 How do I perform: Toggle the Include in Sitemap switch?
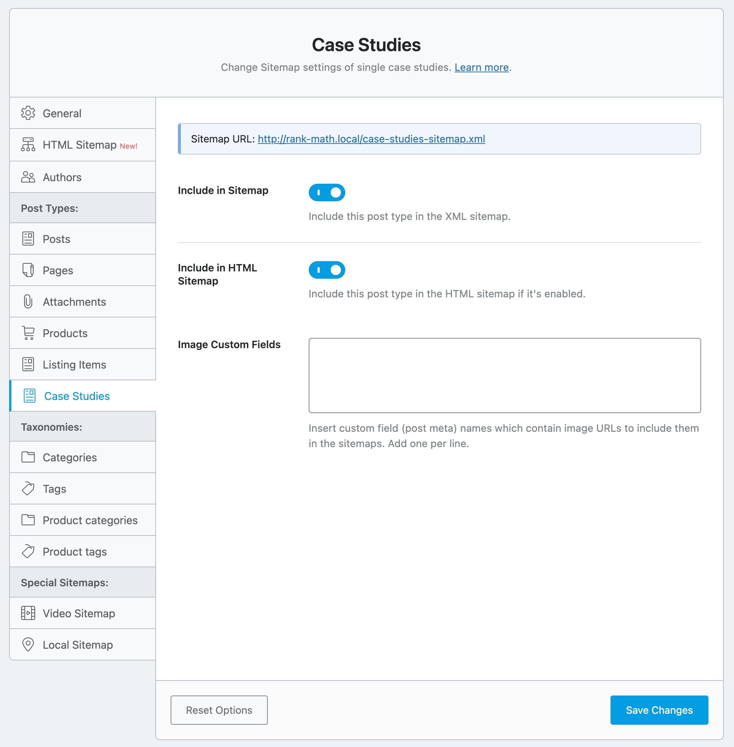pyautogui.click(x=327, y=192)
